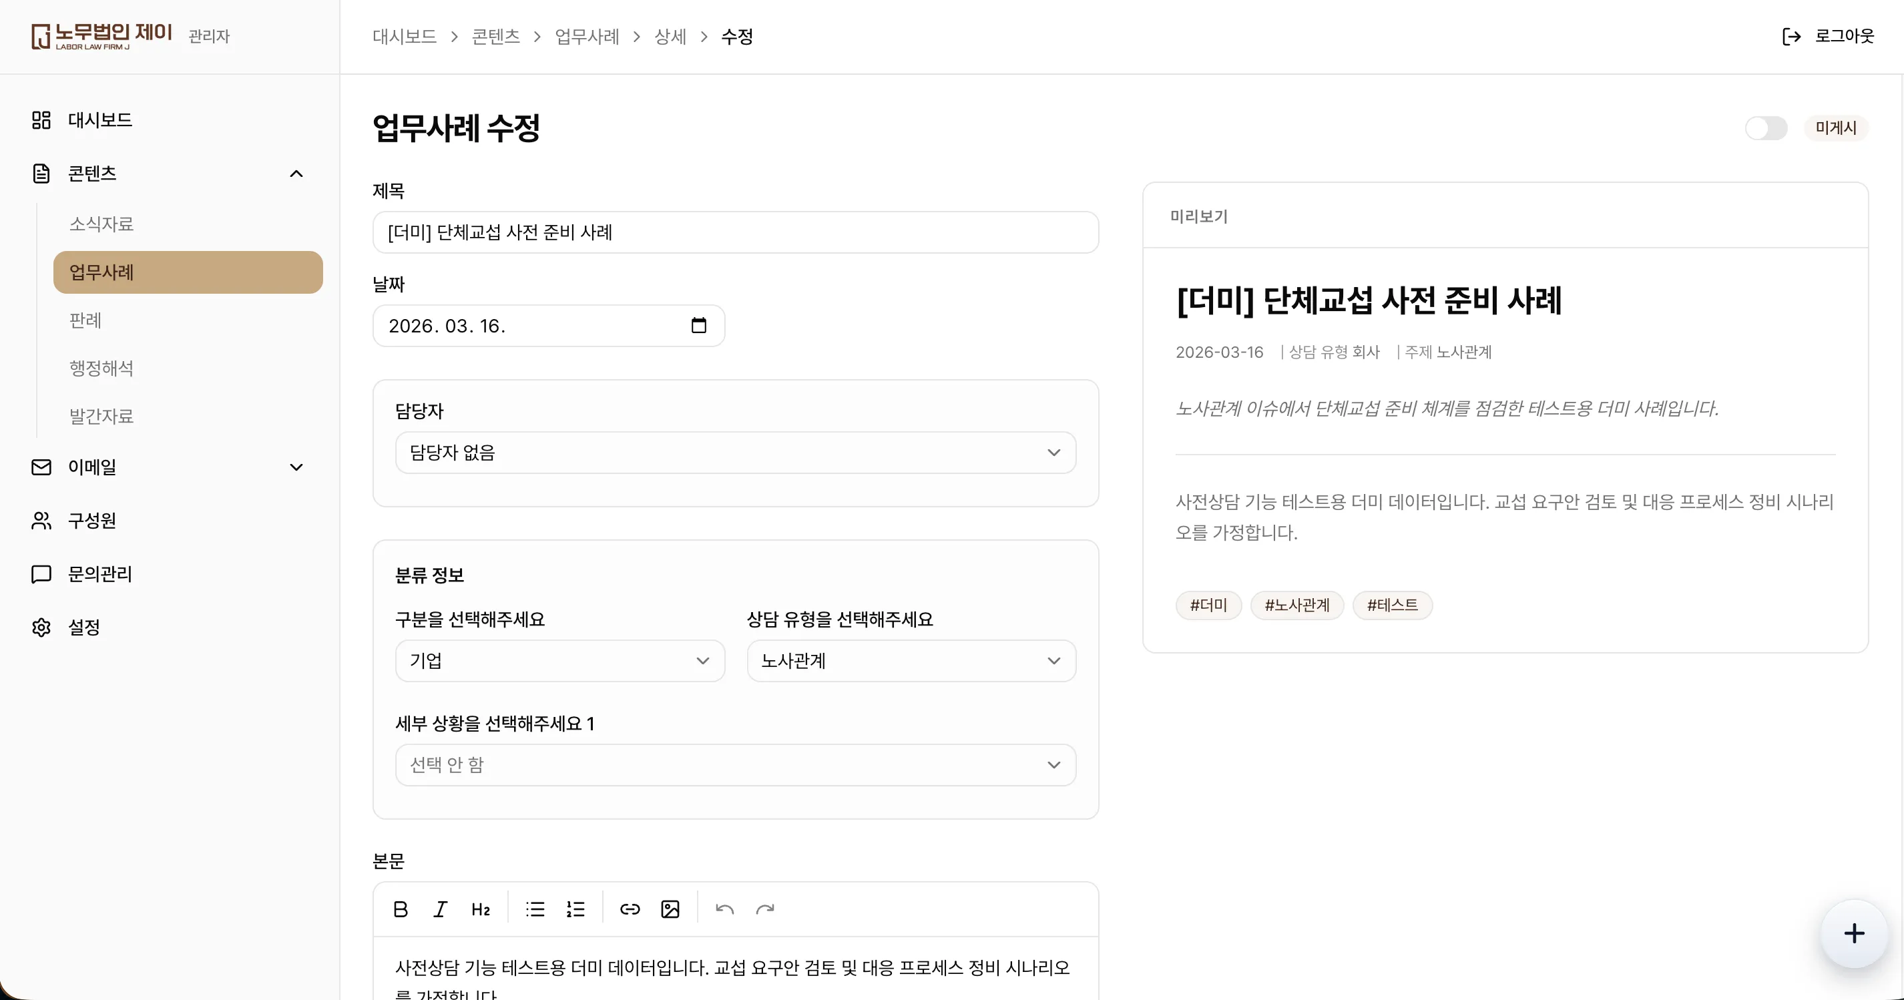Click the logout icon
The height and width of the screenshot is (1000, 1904).
click(1792, 36)
